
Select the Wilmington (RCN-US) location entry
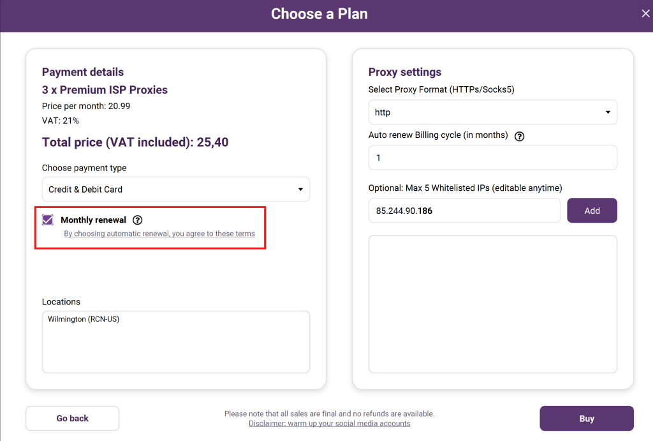[x=84, y=319]
